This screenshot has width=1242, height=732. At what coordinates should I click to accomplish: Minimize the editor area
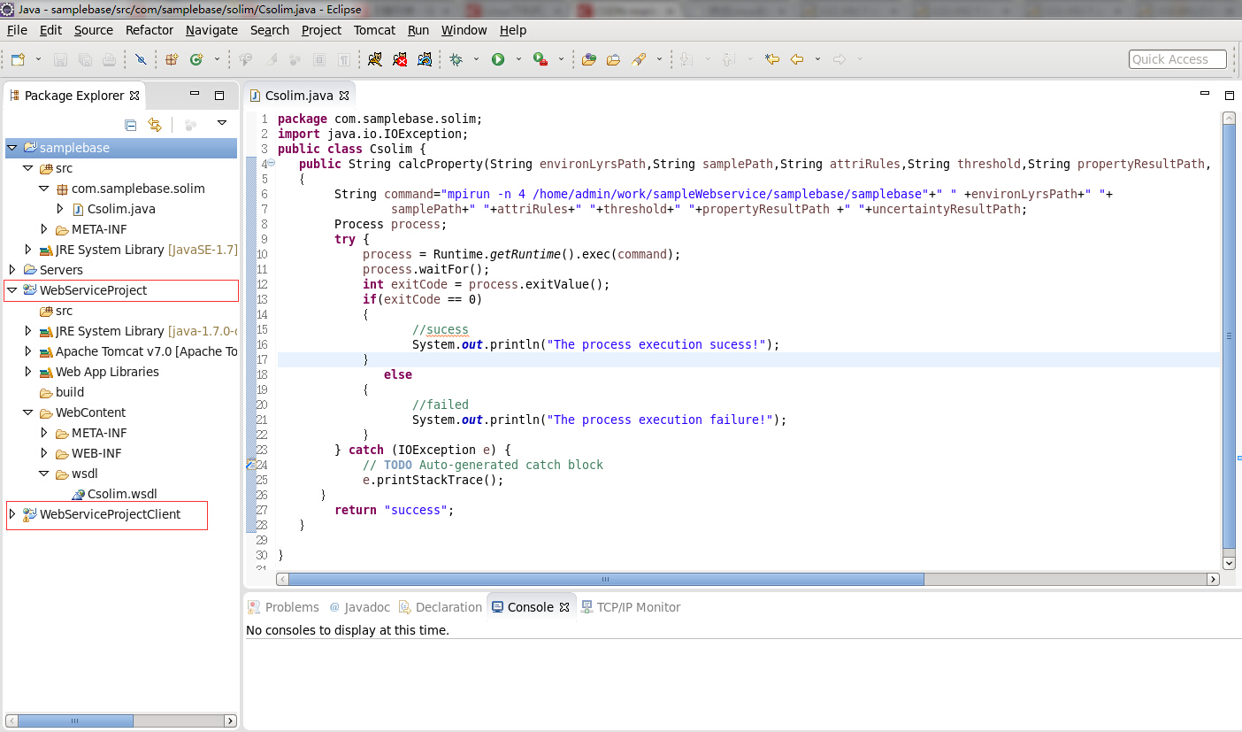[x=1204, y=93]
